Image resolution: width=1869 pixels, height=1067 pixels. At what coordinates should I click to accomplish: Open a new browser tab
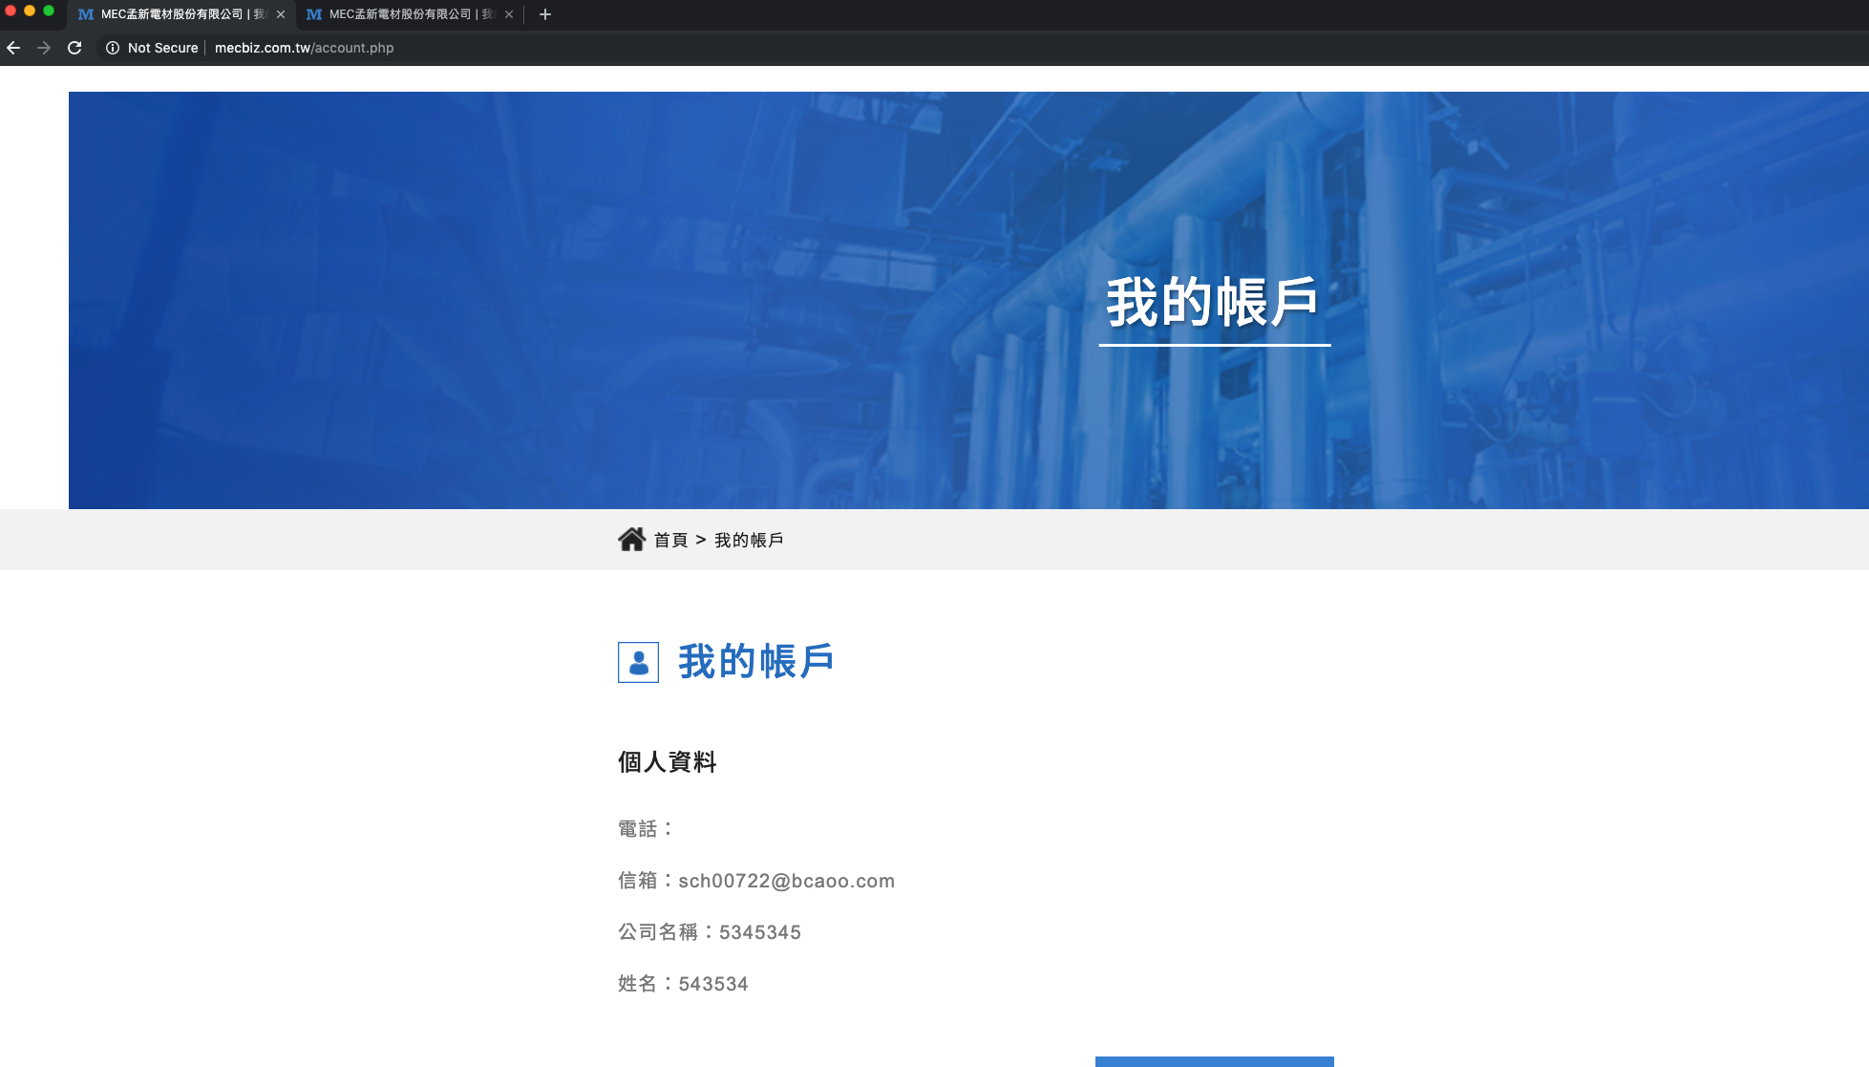(x=545, y=14)
